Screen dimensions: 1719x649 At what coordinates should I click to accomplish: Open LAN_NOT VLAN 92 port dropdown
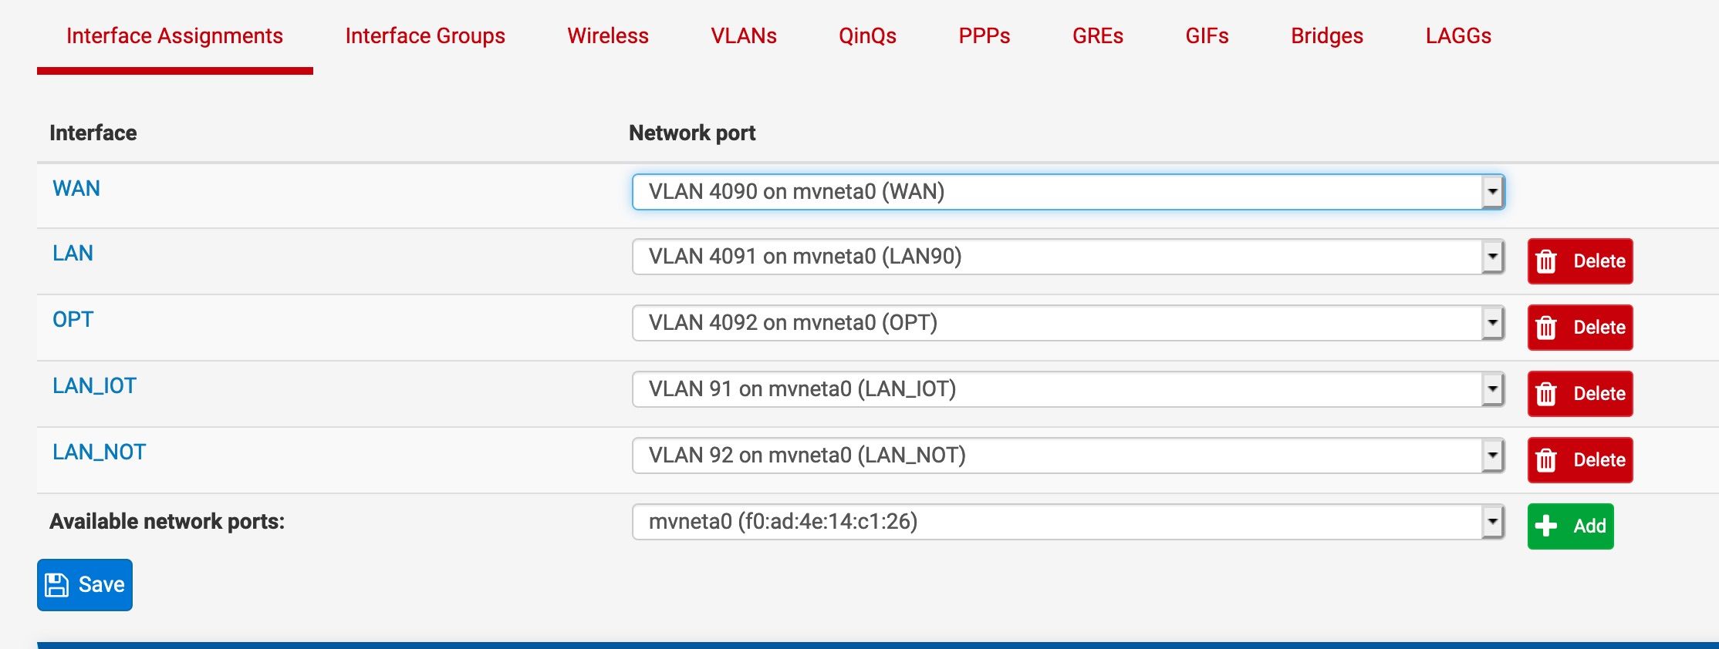click(1068, 456)
